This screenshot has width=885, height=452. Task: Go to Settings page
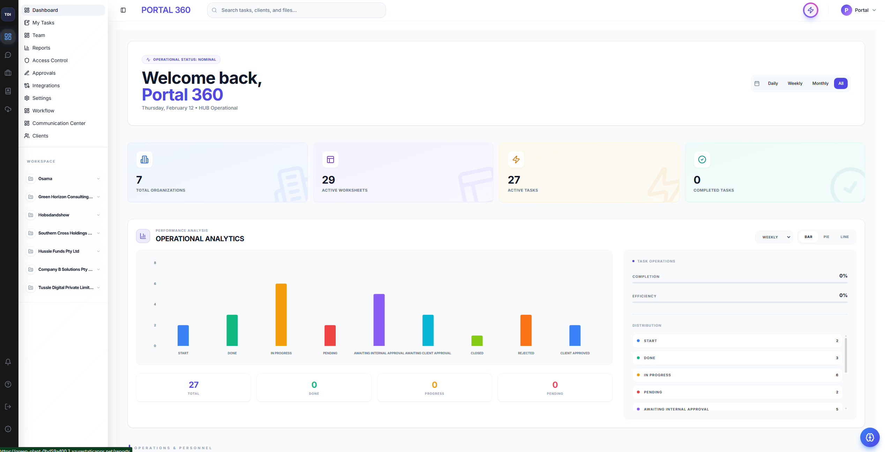tap(63, 98)
